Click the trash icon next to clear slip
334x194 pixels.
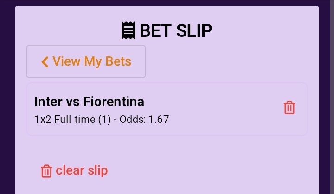point(46,171)
